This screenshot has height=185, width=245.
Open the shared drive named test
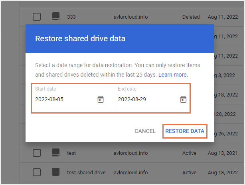(71, 153)
